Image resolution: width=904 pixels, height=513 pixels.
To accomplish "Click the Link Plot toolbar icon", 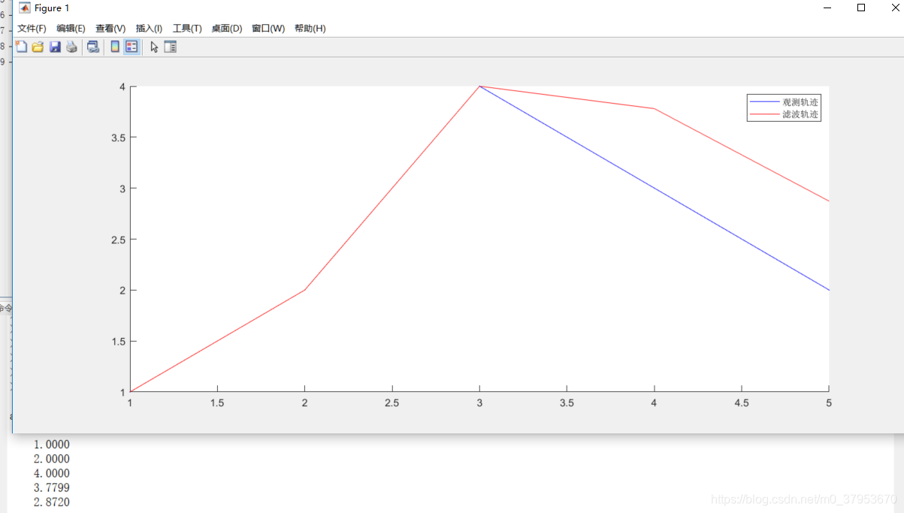I will point(93,47).
